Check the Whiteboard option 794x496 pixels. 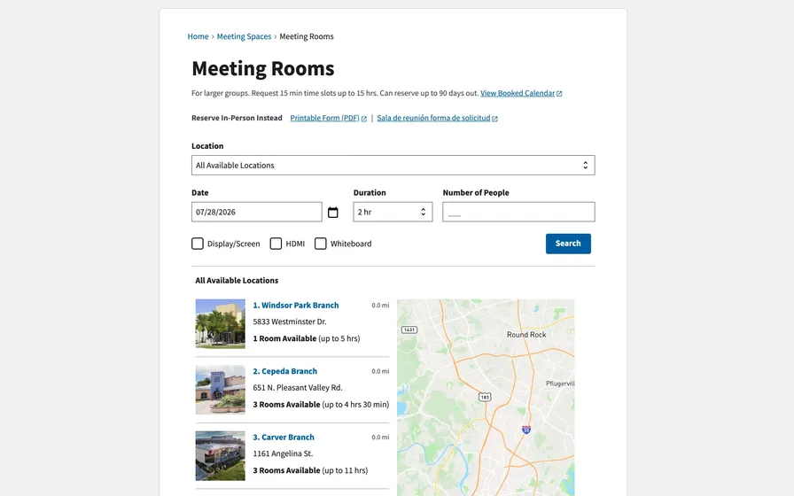click(x=321, y=244)
